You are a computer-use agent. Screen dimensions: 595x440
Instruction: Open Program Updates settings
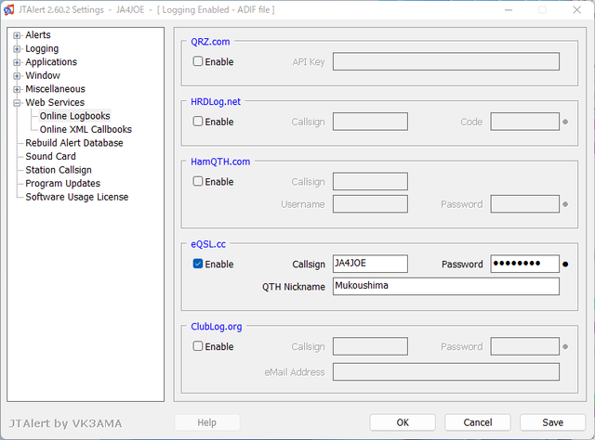[x=62, y=184]
